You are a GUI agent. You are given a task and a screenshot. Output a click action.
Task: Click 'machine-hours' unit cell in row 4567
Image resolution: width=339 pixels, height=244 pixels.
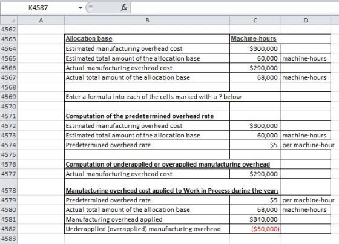(306, 77)
